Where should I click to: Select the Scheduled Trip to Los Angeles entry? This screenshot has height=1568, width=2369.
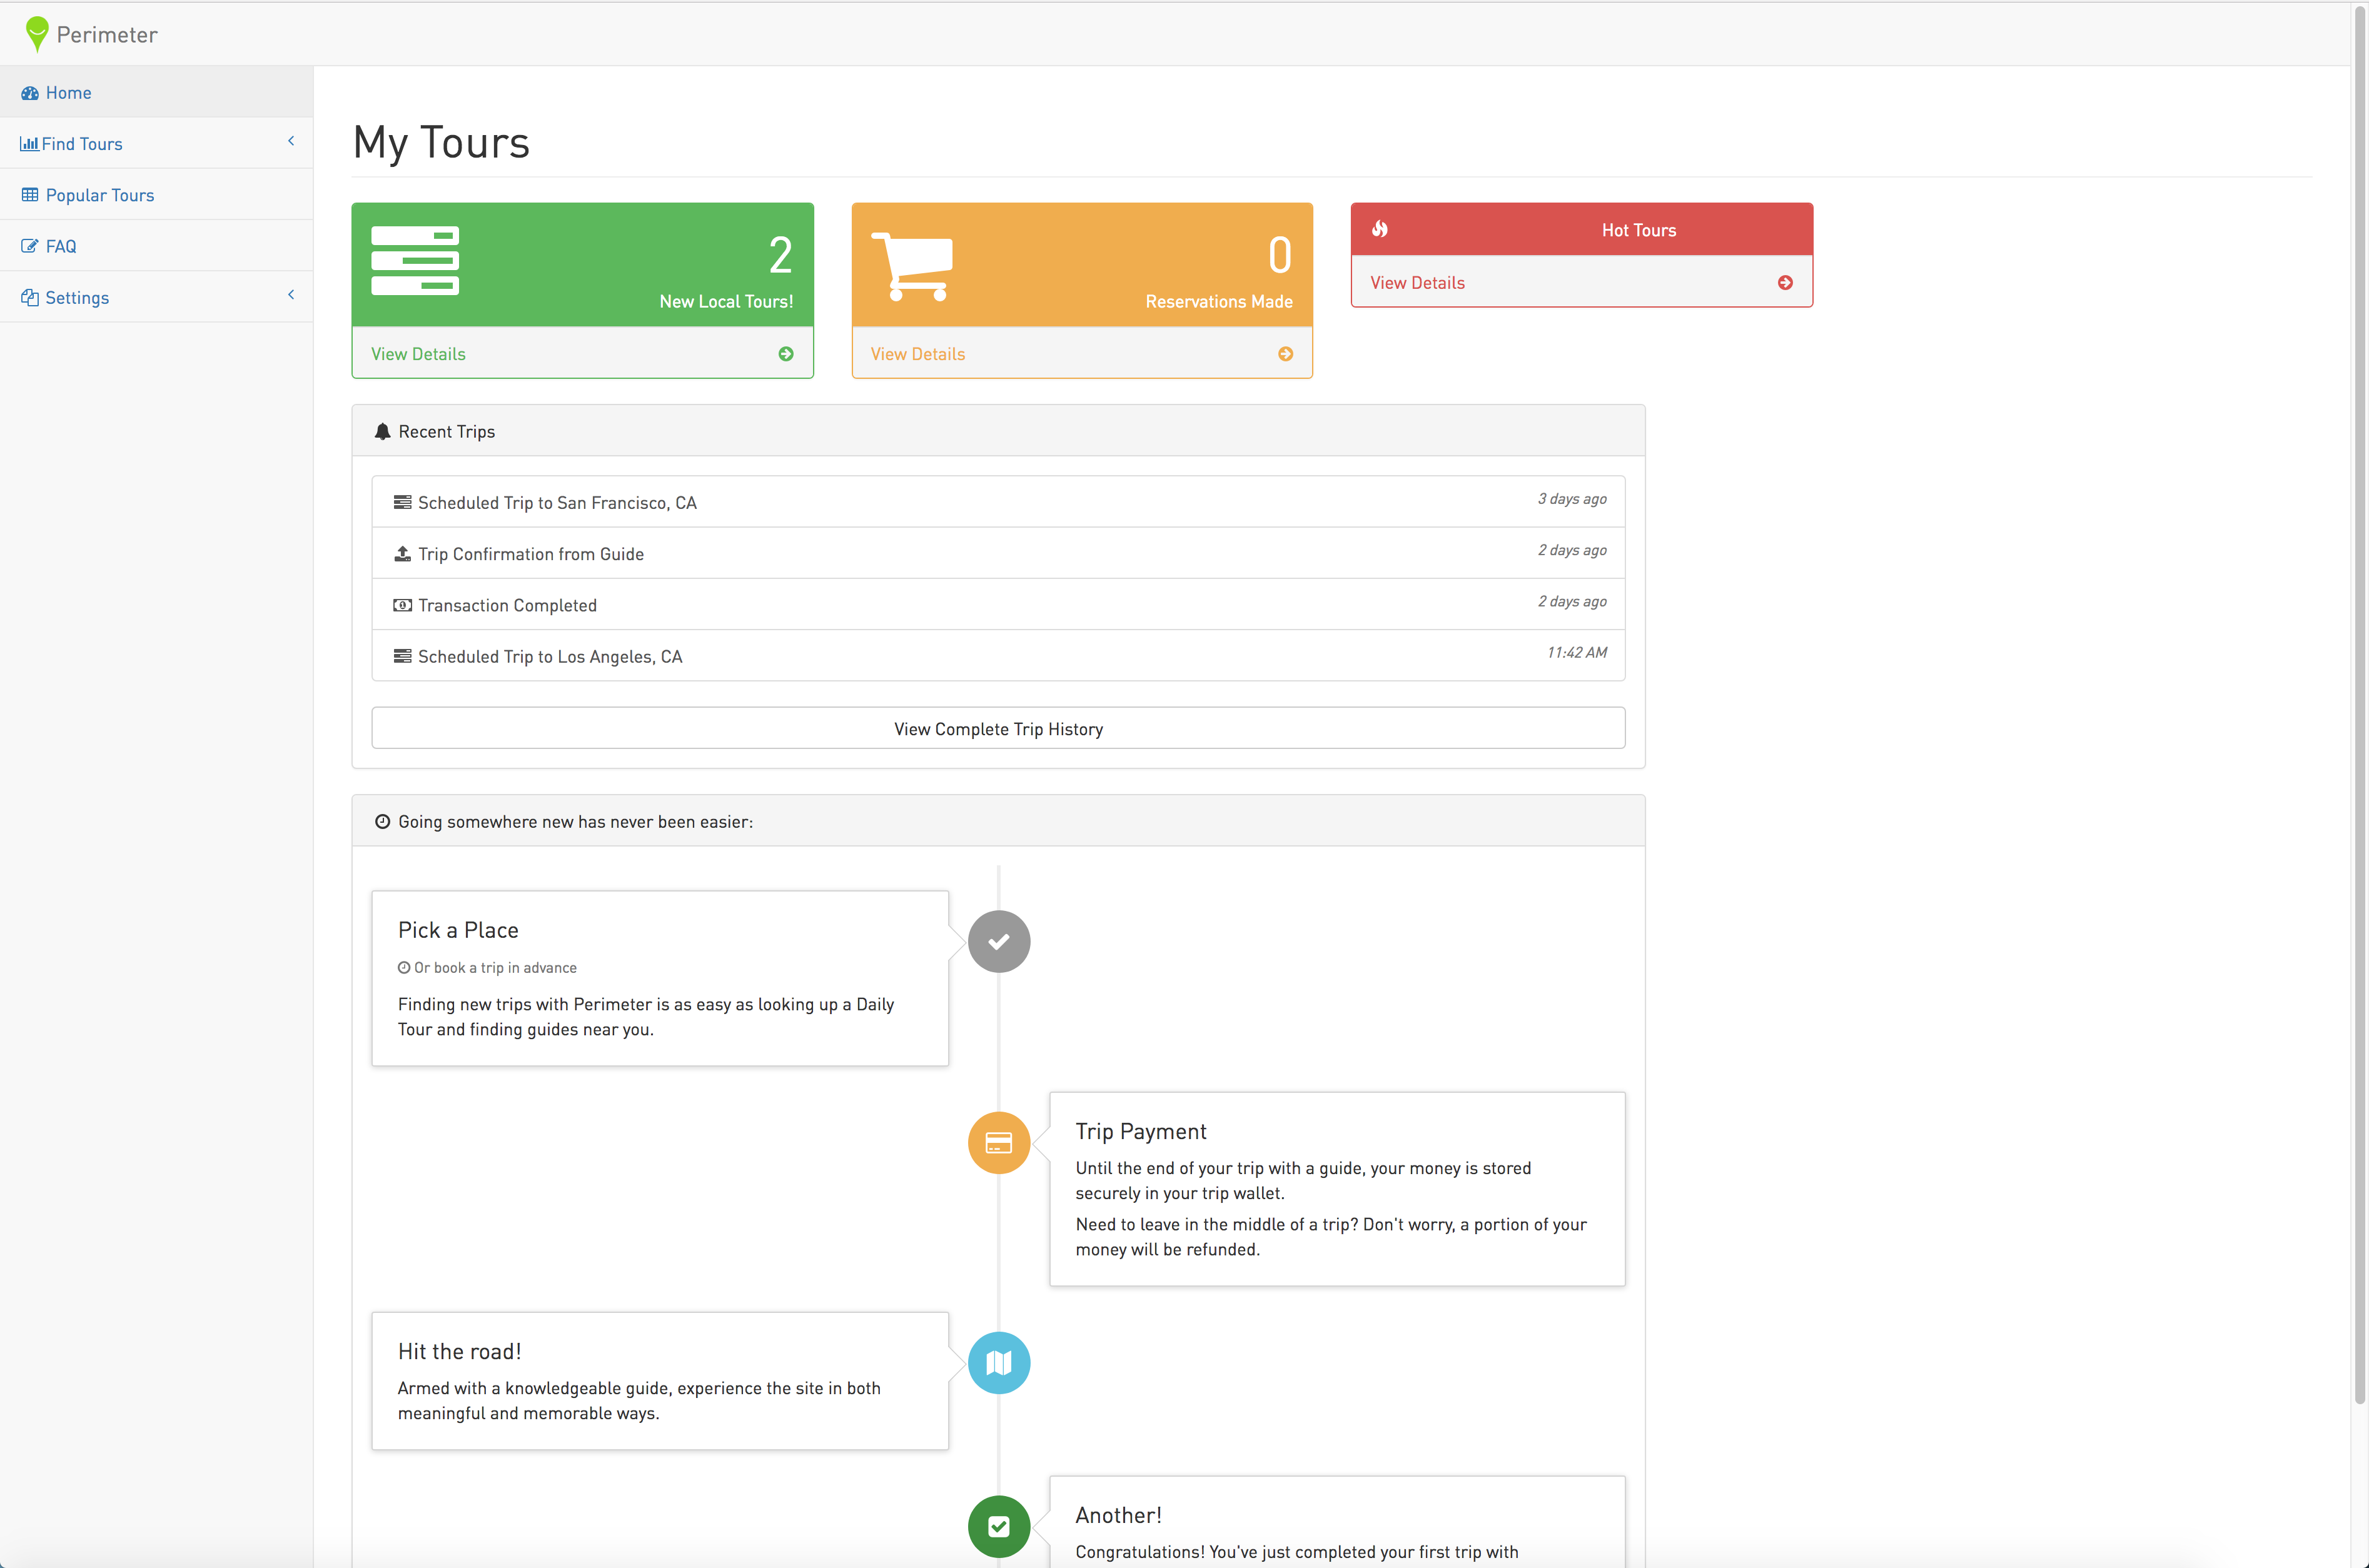(549, 656)
